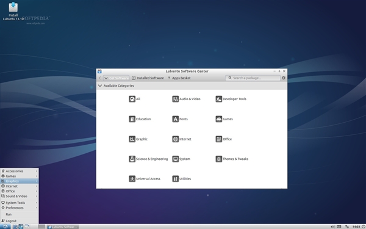The height and width of the screenshot is (229, 366).
Task: Open the Utilities category
Action: pyautogui.click(x=182, y=179)
